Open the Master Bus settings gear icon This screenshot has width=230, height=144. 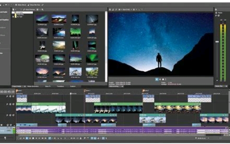(x=216, y=10)
